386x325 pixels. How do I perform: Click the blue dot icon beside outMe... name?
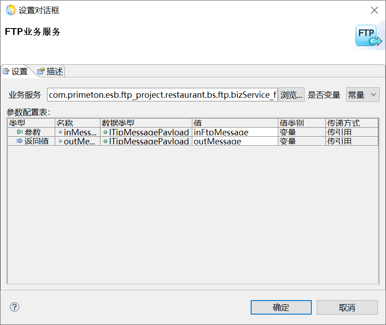(60, 141)
